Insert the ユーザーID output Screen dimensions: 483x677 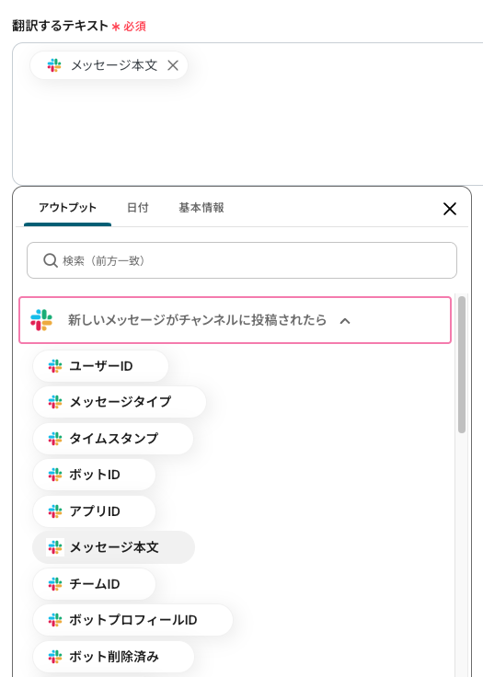coord(100,366)
